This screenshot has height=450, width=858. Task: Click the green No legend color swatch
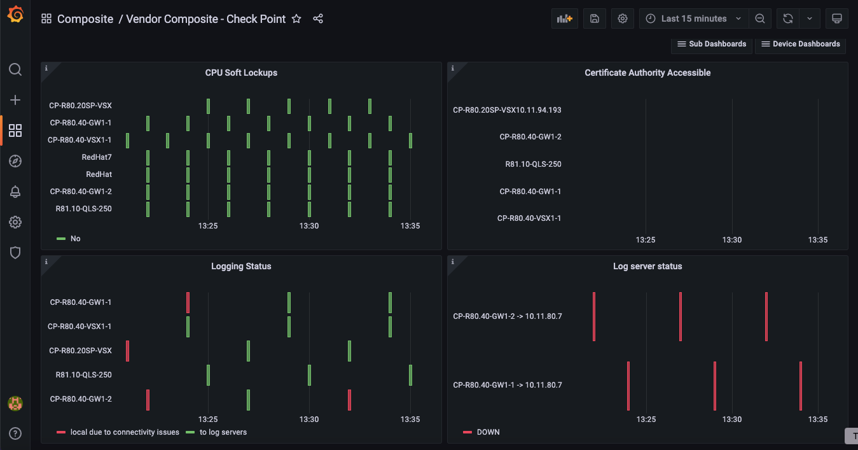tap(61, 239)
